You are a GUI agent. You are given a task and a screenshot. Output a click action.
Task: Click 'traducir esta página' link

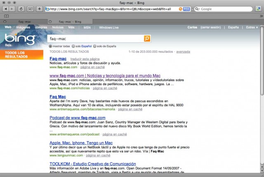click(x=85, y=59)
